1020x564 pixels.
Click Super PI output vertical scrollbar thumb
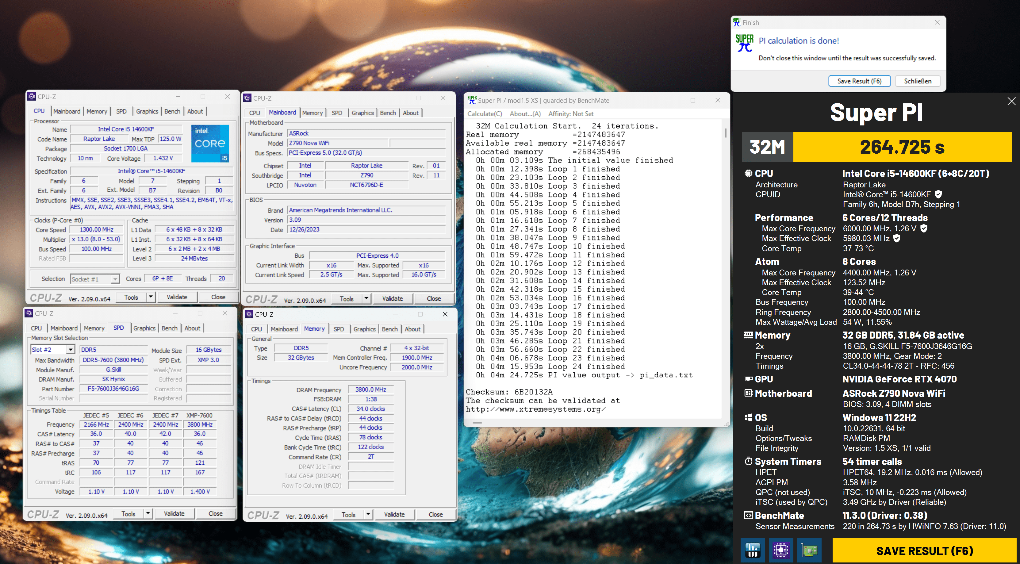725,133
